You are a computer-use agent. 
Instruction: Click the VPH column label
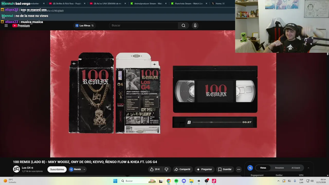coord(301,175)
